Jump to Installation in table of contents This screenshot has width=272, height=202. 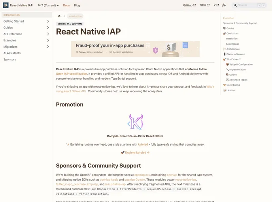pos(232,39)
